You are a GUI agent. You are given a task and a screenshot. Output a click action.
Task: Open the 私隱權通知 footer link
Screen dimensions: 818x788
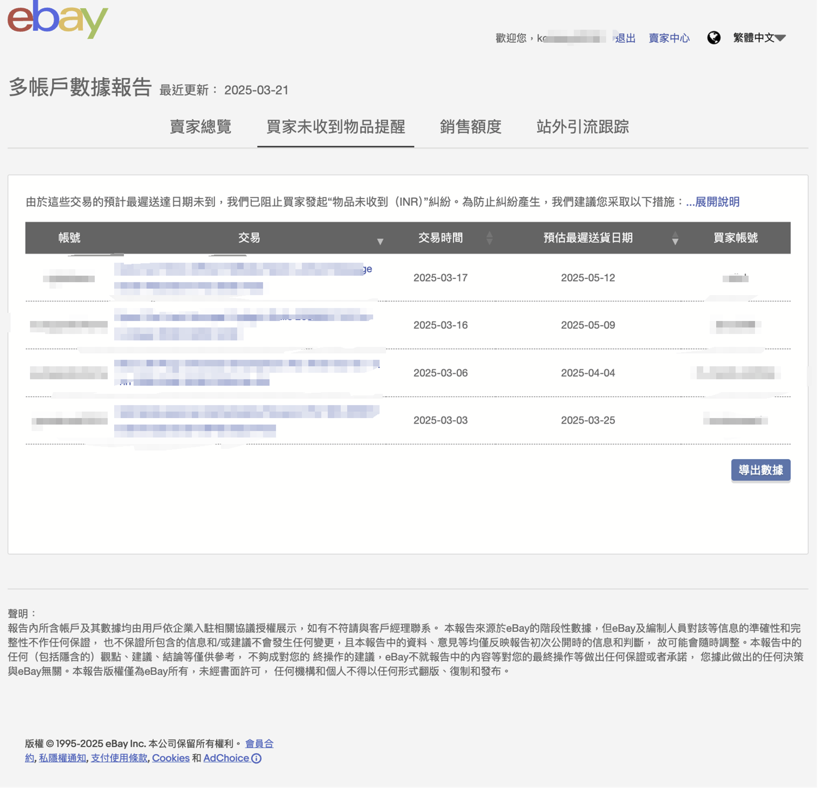[x=62, y=758]
